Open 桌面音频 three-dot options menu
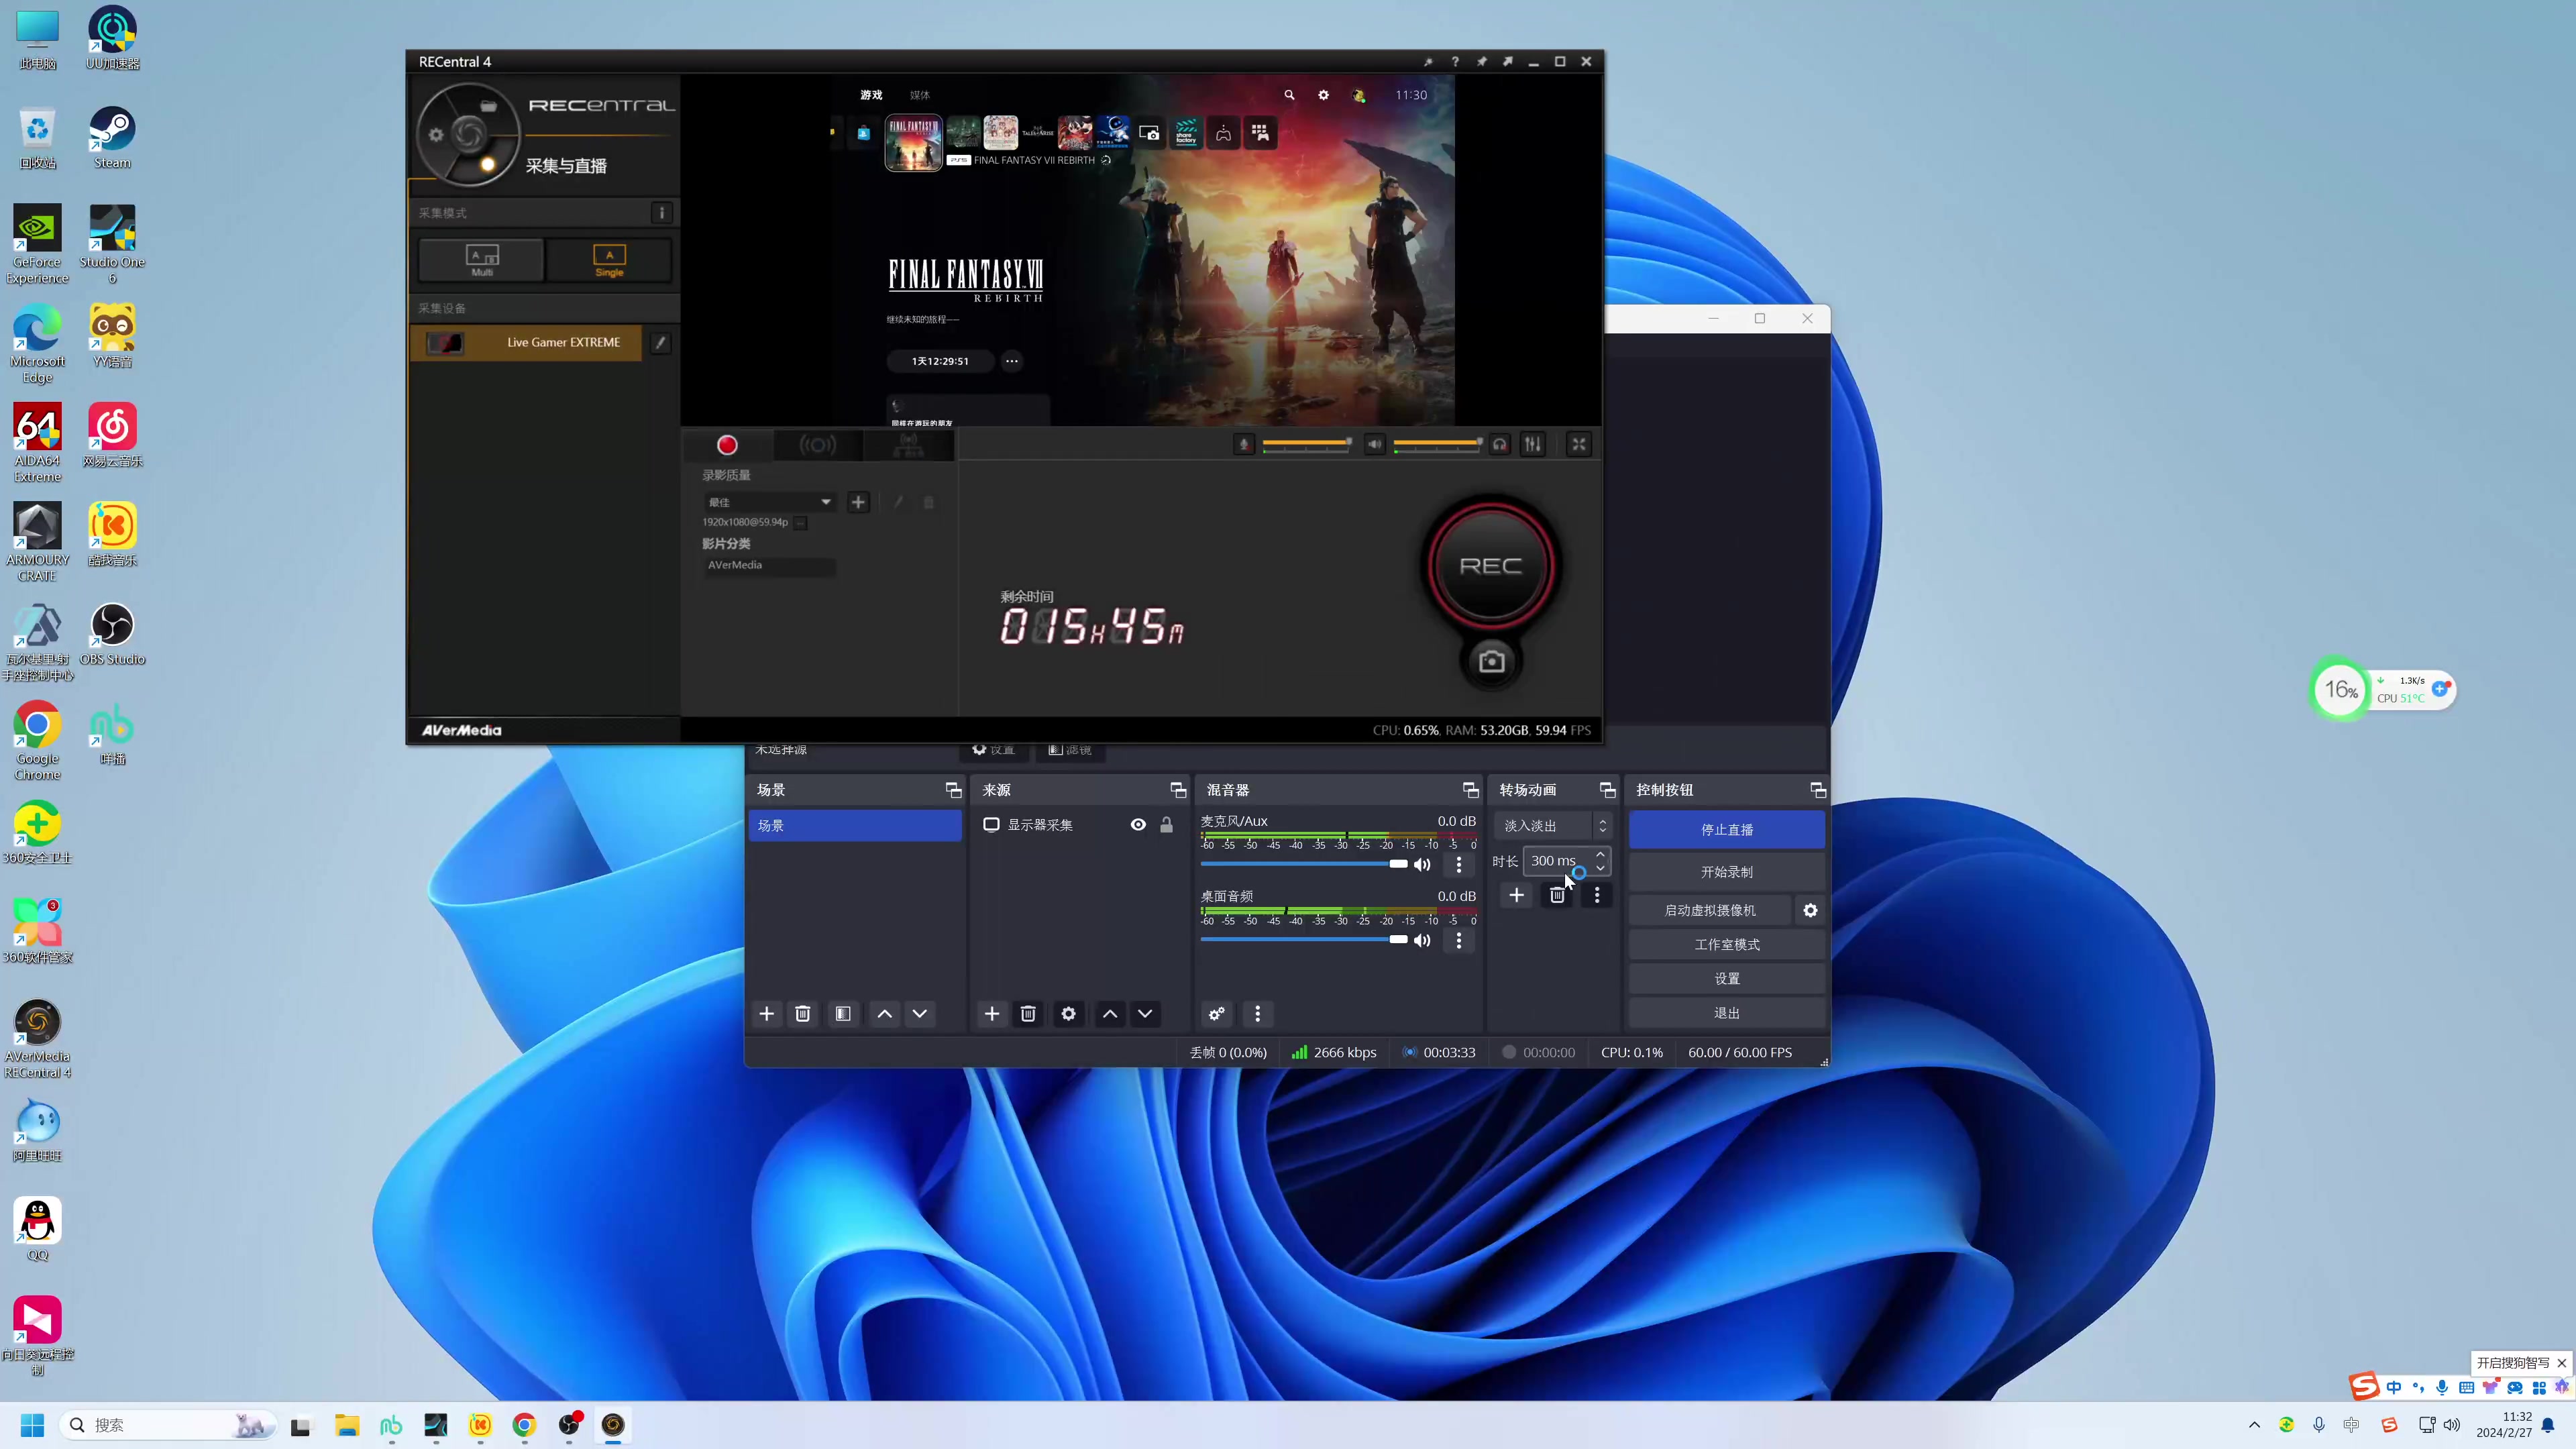The image size is (2576, 1449). coord(1459,941)
